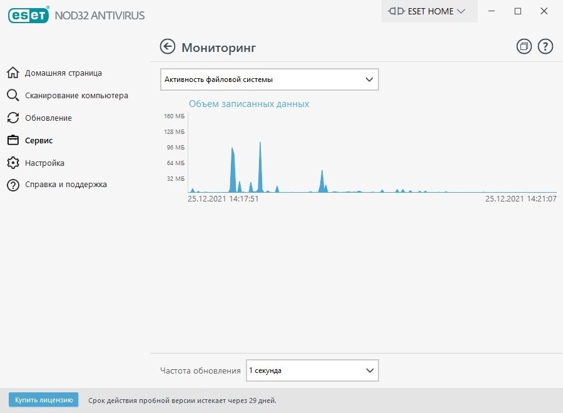Click the 64 МБ axis label
Viewport: 563px width, 413px height.
pos(176,163)
